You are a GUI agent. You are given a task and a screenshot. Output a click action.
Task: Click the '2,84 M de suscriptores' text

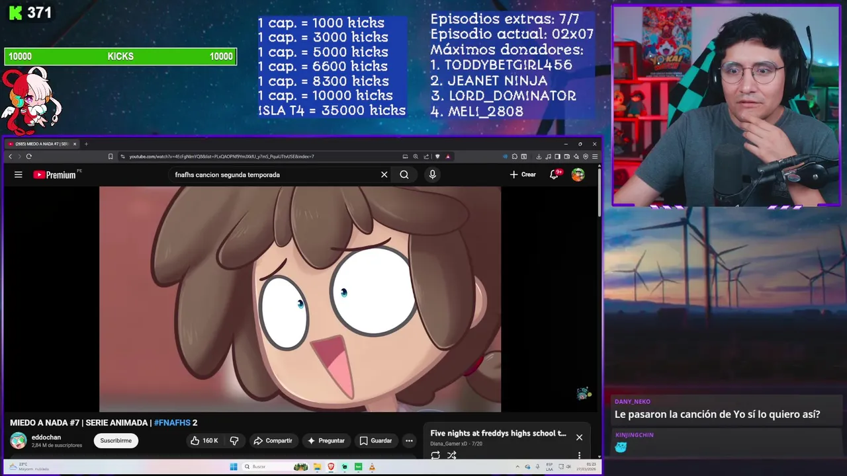[x=57, y=446]
